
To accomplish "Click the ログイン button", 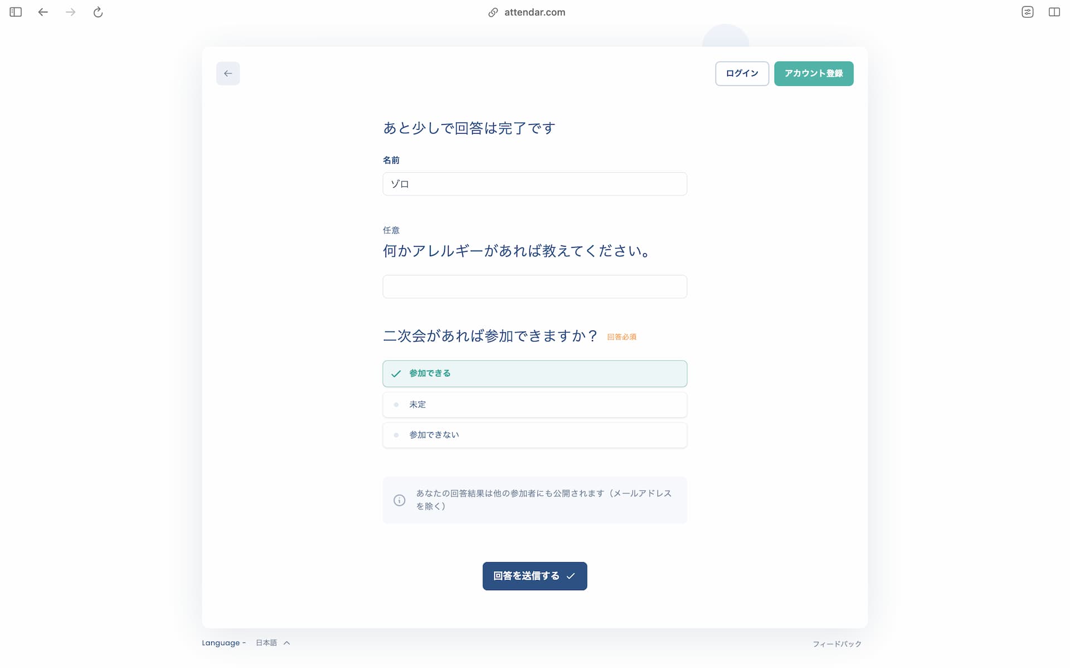I will [x=742, y=73].
